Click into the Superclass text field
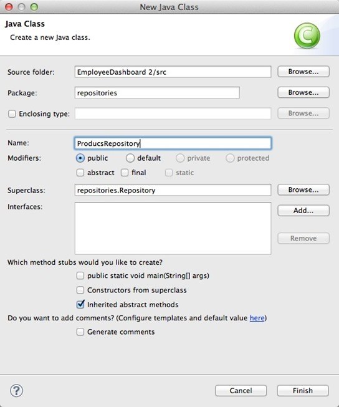 (x=173, y=190)
